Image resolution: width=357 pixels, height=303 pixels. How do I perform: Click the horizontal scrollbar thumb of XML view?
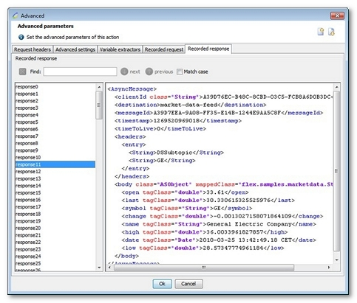pyautogui.click(x=204, y=268)
